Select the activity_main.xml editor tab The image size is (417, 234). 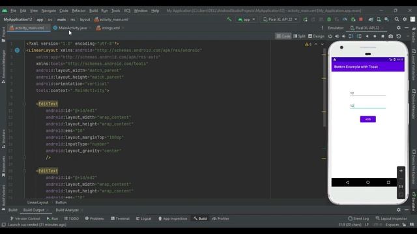point(29,28)
